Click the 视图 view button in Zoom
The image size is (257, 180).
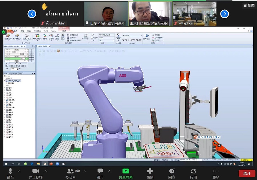tap(249, 5)
